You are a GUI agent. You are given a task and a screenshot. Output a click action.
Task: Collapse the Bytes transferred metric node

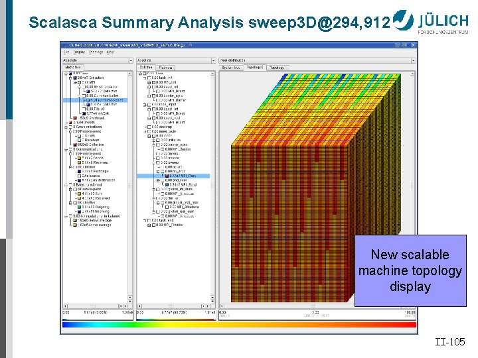(x=66, y=185)
